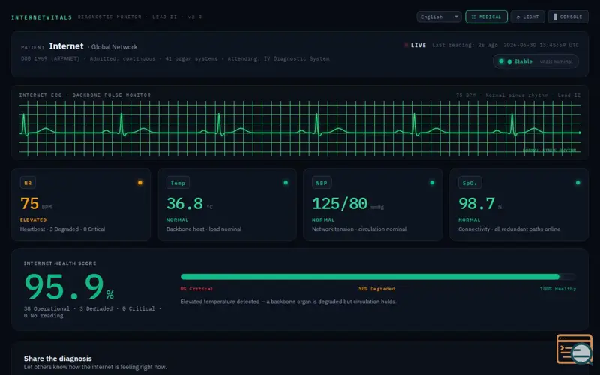
Task: Click the green status dot on Temp card
Action: (x=286, y=183)
